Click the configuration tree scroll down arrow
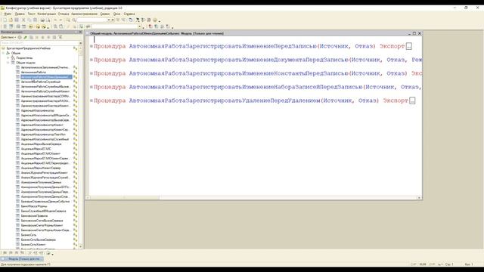Viewport: 484px width, 272px height. (81, 247)
